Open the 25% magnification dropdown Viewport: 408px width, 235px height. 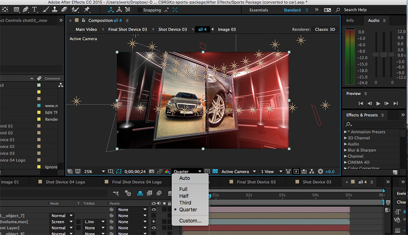(x=95, y=171)
